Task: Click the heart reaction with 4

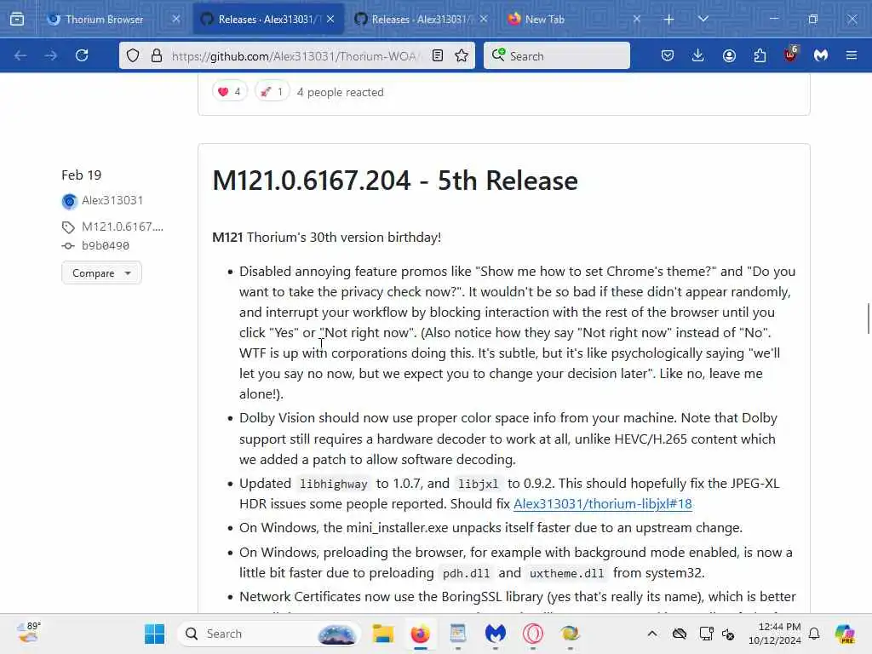Action: pyautogui.click(x=229, y=92)
